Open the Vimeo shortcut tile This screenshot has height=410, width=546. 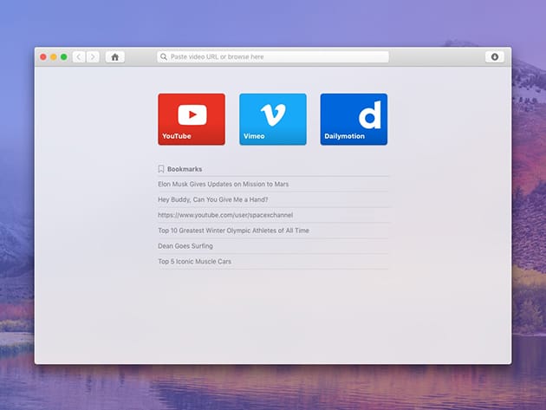[273, 119]
